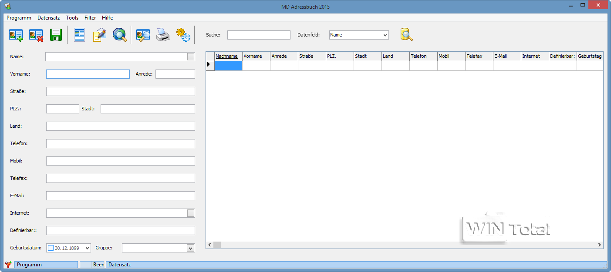Click into the Mobil input field
The image size is (611, 272).
pos(121,161)
